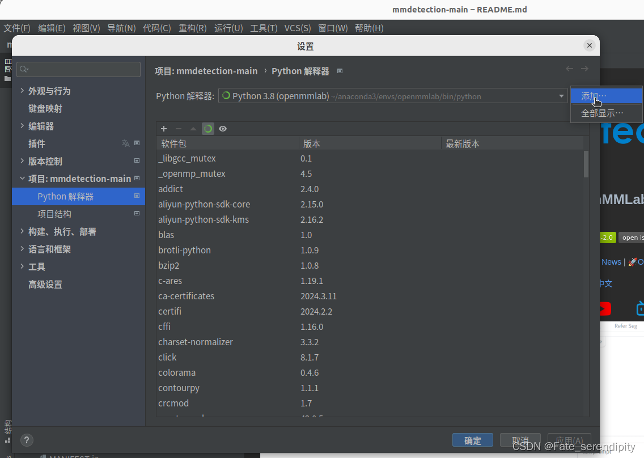Image resolution: width=644 pixels, height=458 pixels.
Task: Install a new package with the plus icon
Action: (163, 129)
